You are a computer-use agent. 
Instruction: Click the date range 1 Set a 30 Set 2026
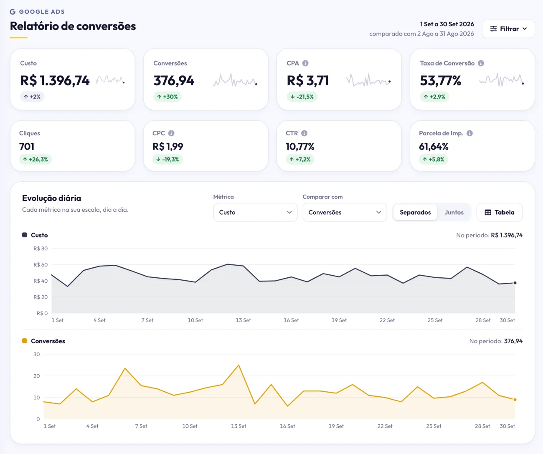447,24
